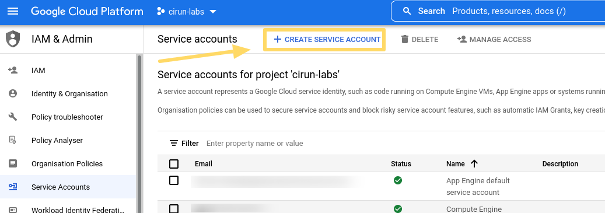Click the Service Accounts key icon

[x=13, y=187]
